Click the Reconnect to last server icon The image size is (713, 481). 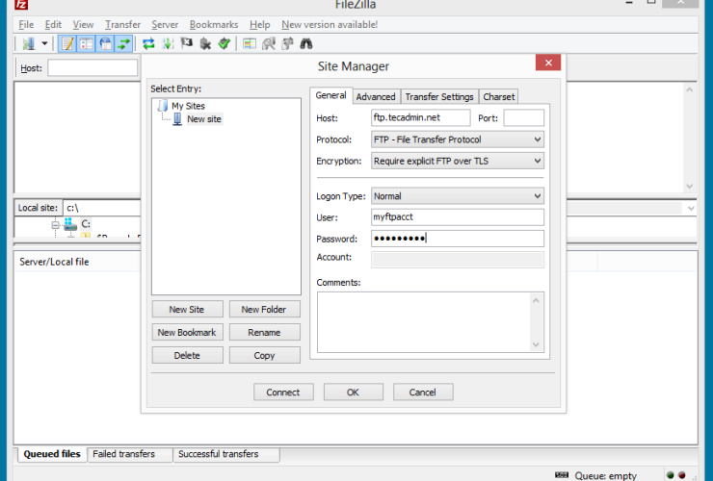point(224,43)
